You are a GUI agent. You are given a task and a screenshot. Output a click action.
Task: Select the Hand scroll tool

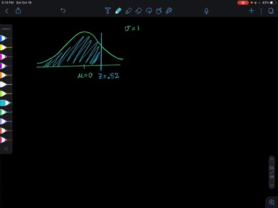159,11
